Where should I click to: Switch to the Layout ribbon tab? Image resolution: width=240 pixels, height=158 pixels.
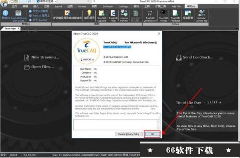click(58, 6)
